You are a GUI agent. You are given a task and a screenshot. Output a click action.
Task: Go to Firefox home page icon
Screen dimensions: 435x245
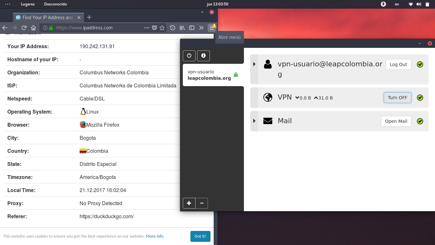(x=33, y=28)
